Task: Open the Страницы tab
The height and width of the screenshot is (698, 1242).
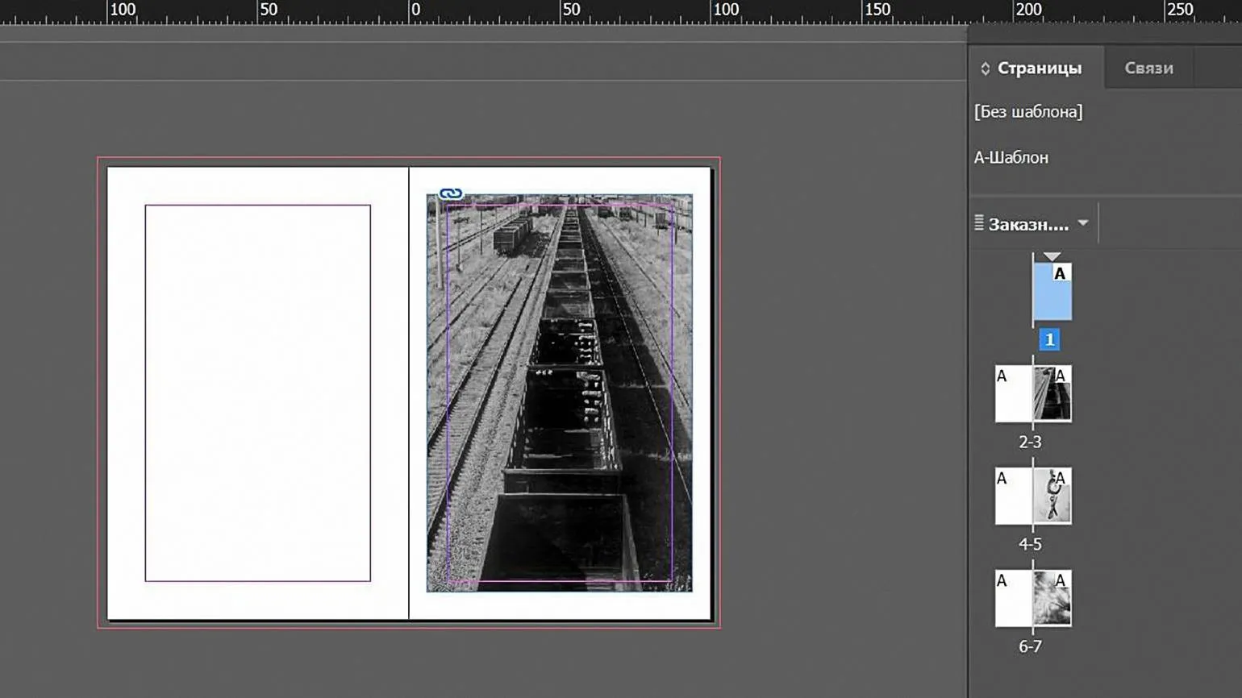Action: [x=1039, y=69]
